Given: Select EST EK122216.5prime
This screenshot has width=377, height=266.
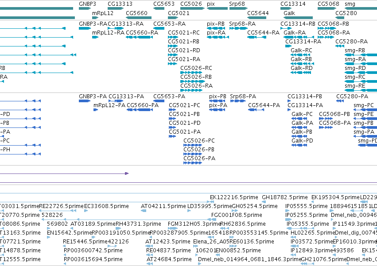Looking at the screenshot, I should click(234, 197).
